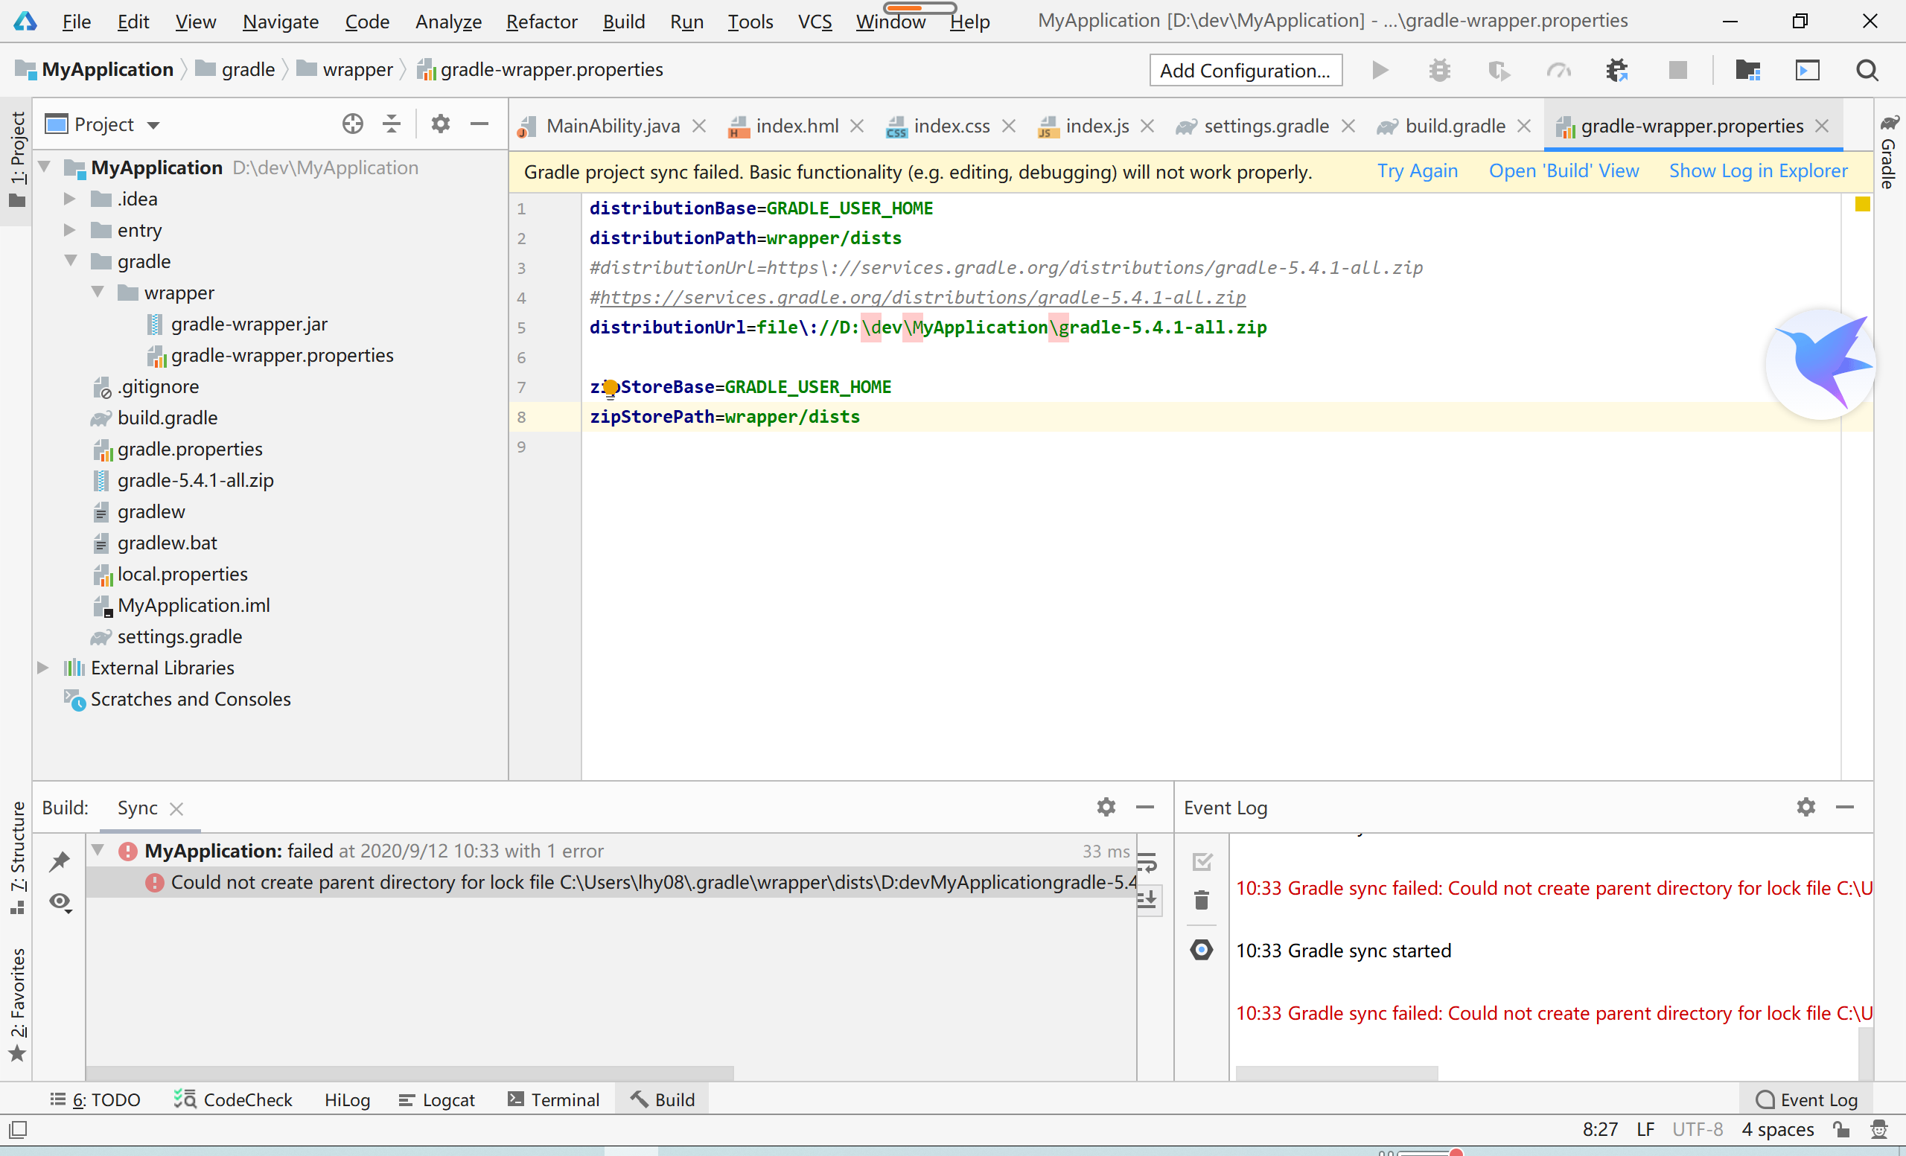The image size is (1906, 1156).
Task: Collapse the wrapper folder
Action: coord(98,292)
